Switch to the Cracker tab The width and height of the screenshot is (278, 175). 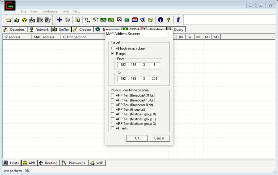tap(83, 29)
